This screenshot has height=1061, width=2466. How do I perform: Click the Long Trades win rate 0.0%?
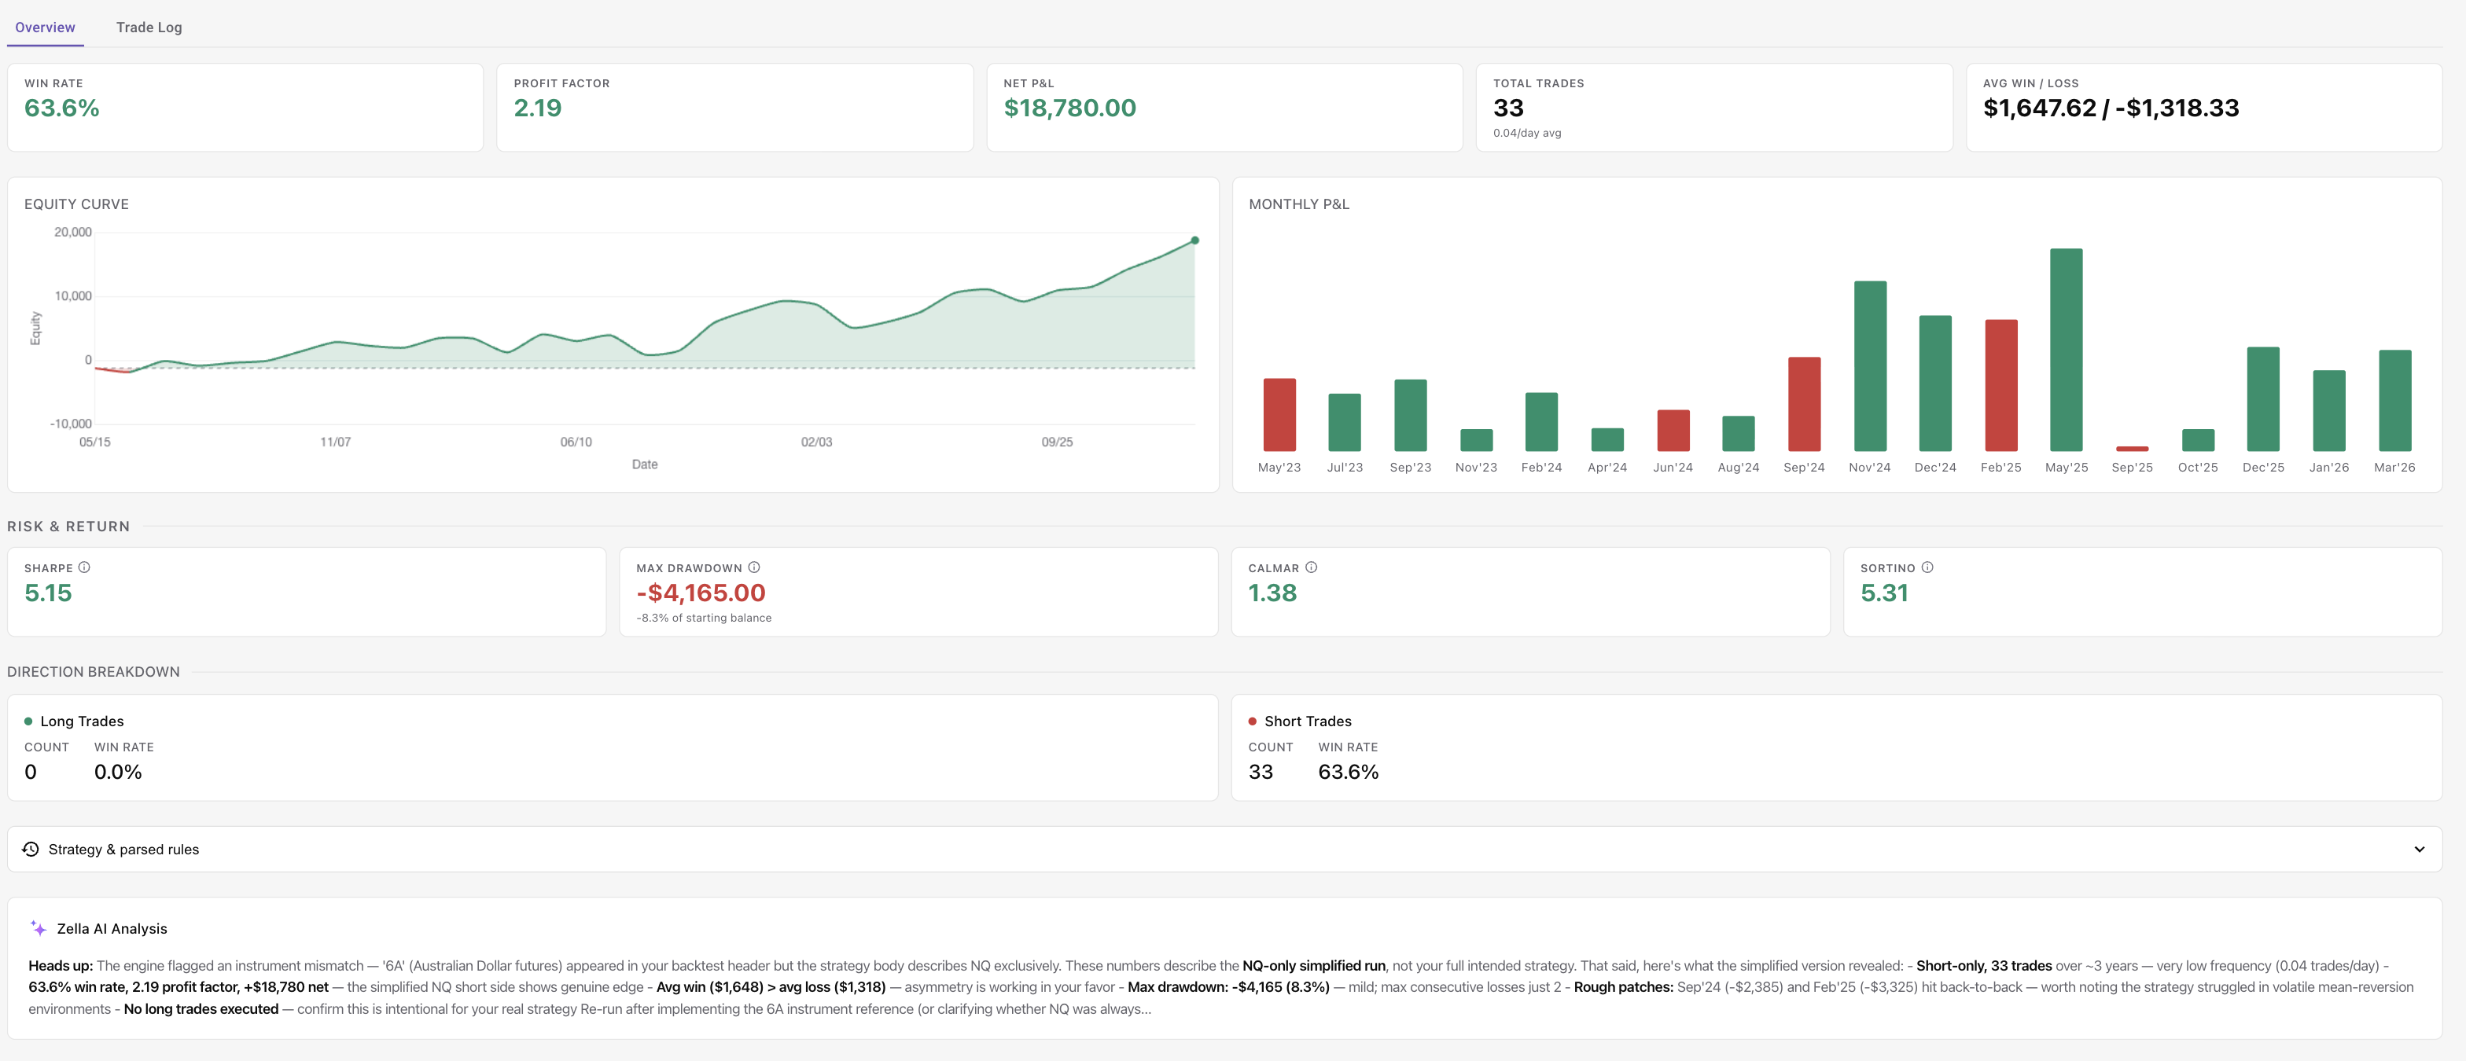click(x=118, y=772)
